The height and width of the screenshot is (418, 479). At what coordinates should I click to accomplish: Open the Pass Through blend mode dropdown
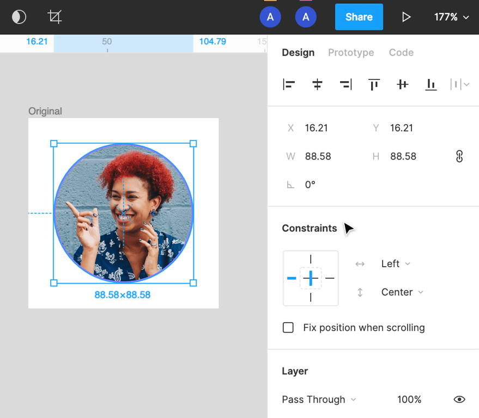(x=319, y=399)
